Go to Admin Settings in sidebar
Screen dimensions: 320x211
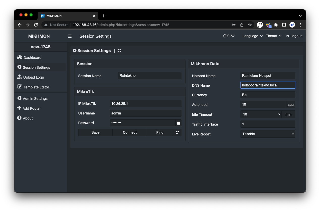tap(35, 99)
